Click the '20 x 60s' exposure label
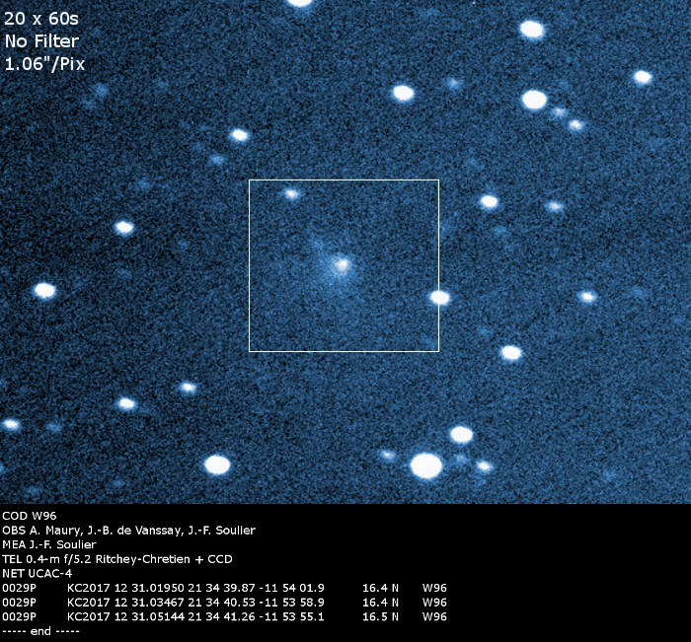Viewport: 691px width, 642px height. pyautogui.click(x=41, y=19)
